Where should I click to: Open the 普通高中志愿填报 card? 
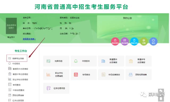(111, 61)
